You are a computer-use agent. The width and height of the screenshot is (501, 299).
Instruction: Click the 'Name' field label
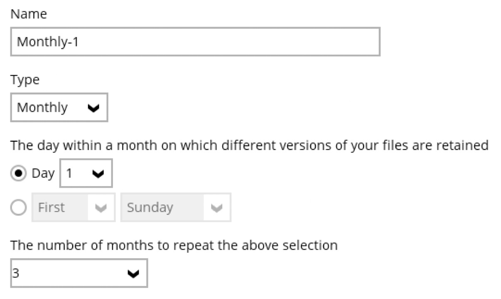(x=29, y=14)
